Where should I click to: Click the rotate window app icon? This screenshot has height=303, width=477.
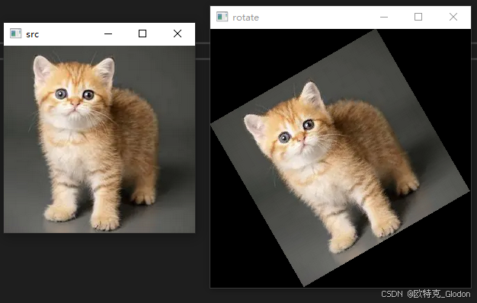(222, 17)
